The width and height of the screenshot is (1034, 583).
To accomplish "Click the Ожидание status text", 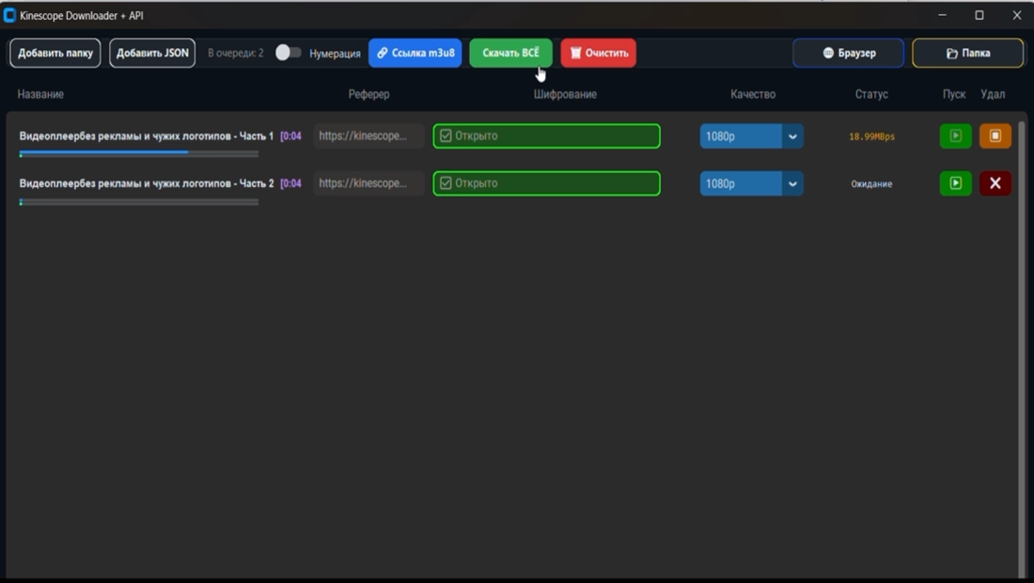I will point(871,184).
